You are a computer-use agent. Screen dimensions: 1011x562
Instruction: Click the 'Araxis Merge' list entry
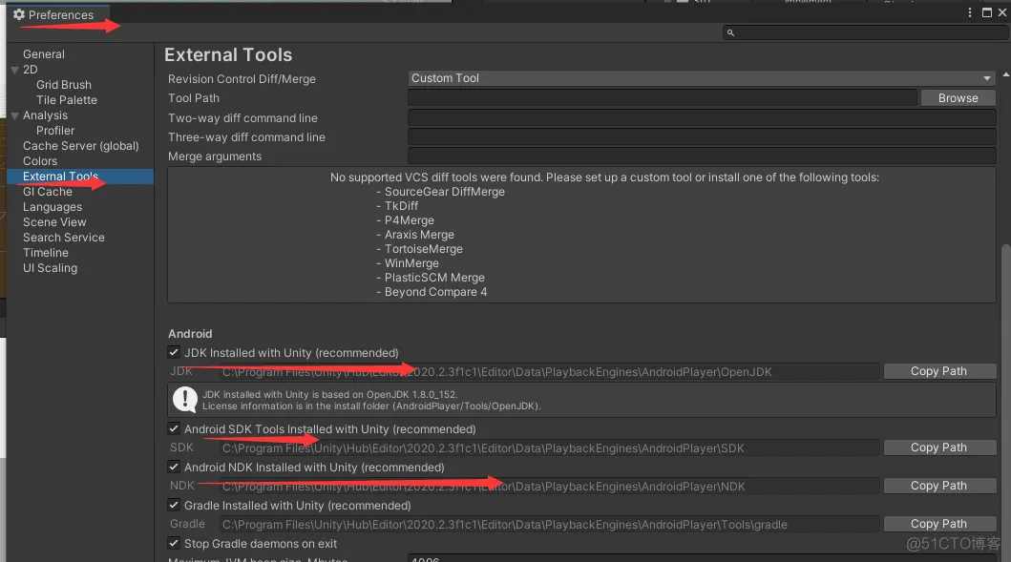pos(420,235)
